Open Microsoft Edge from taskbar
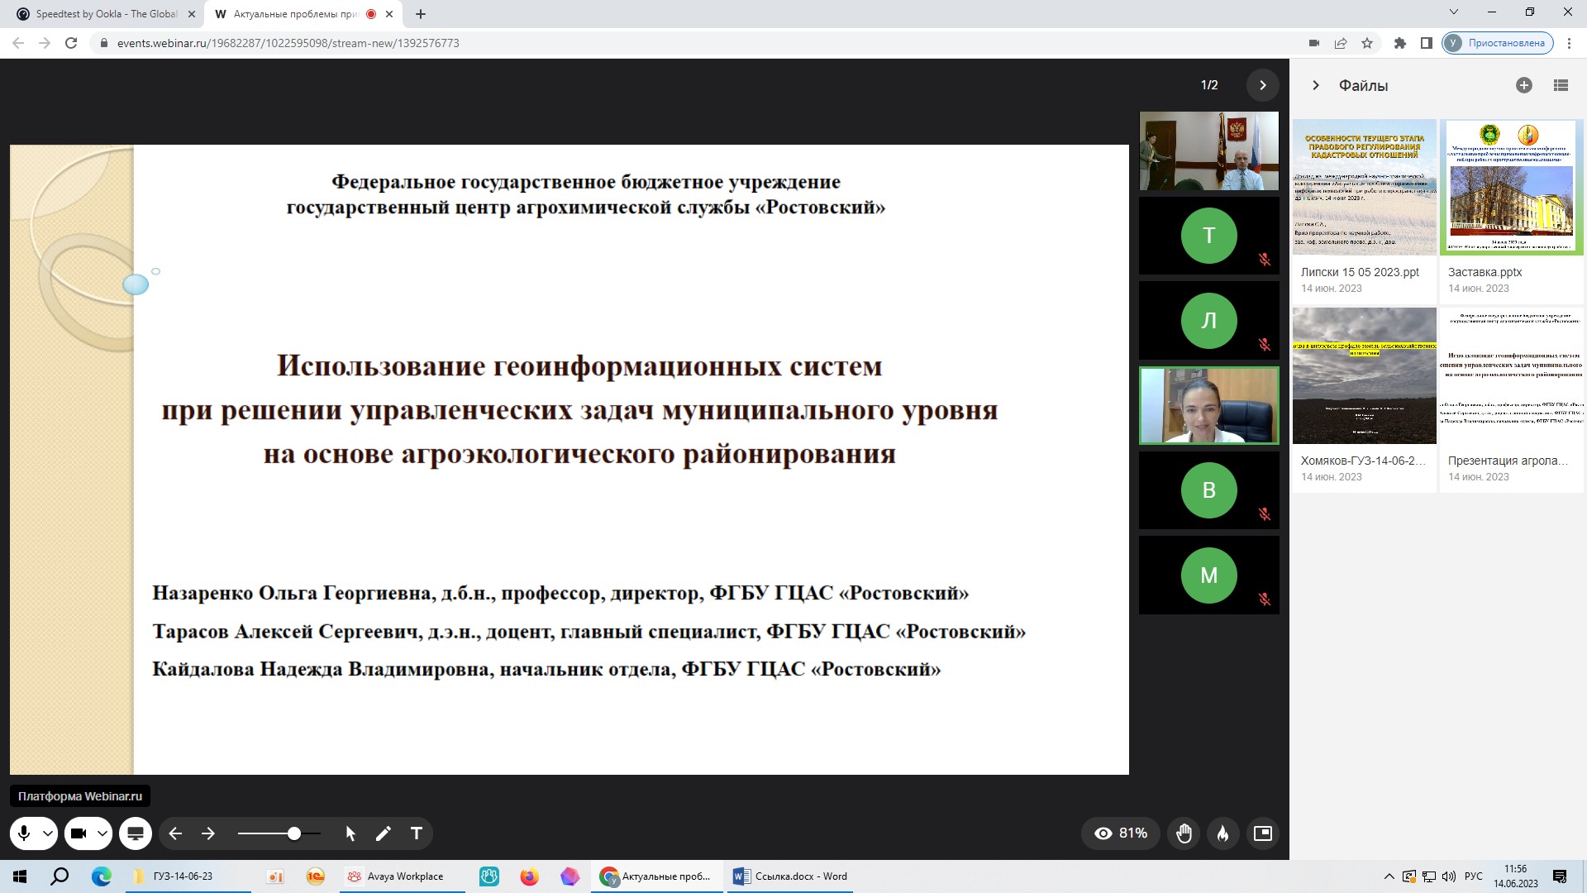 pos(101,876)
